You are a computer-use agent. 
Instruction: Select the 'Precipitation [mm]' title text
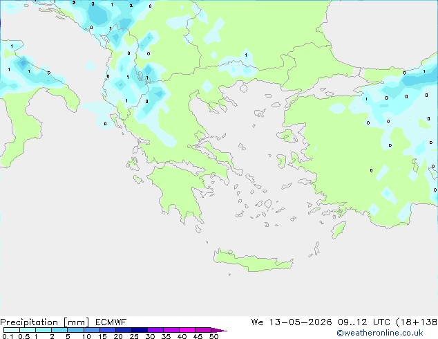pos(45,322)
